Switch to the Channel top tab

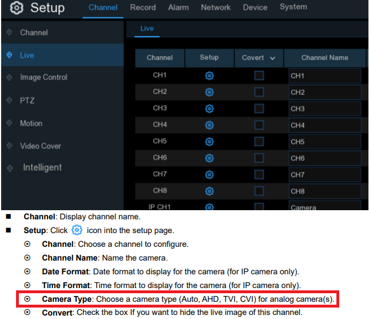[x=103, y=7]
